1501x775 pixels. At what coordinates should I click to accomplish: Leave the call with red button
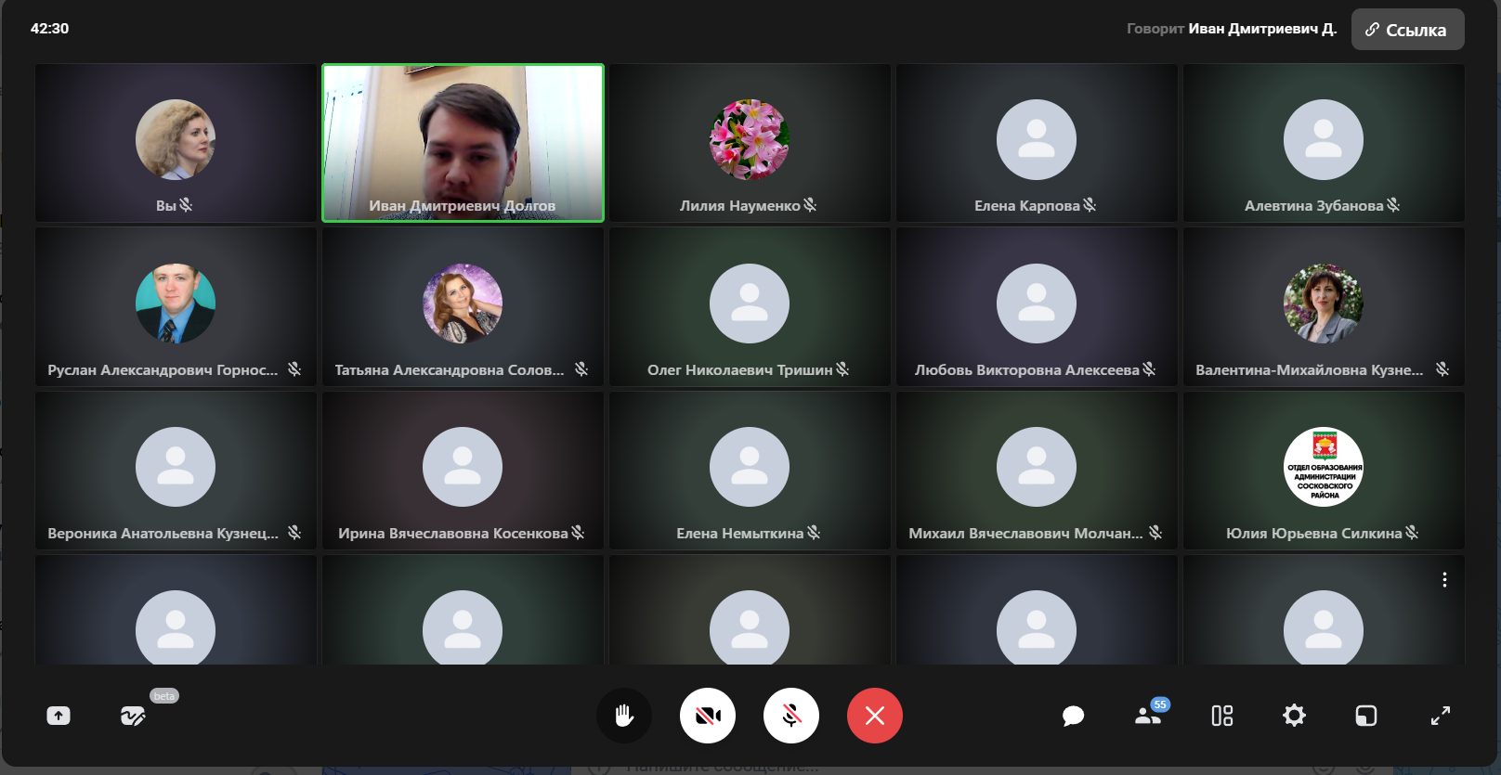pos(874,716)
